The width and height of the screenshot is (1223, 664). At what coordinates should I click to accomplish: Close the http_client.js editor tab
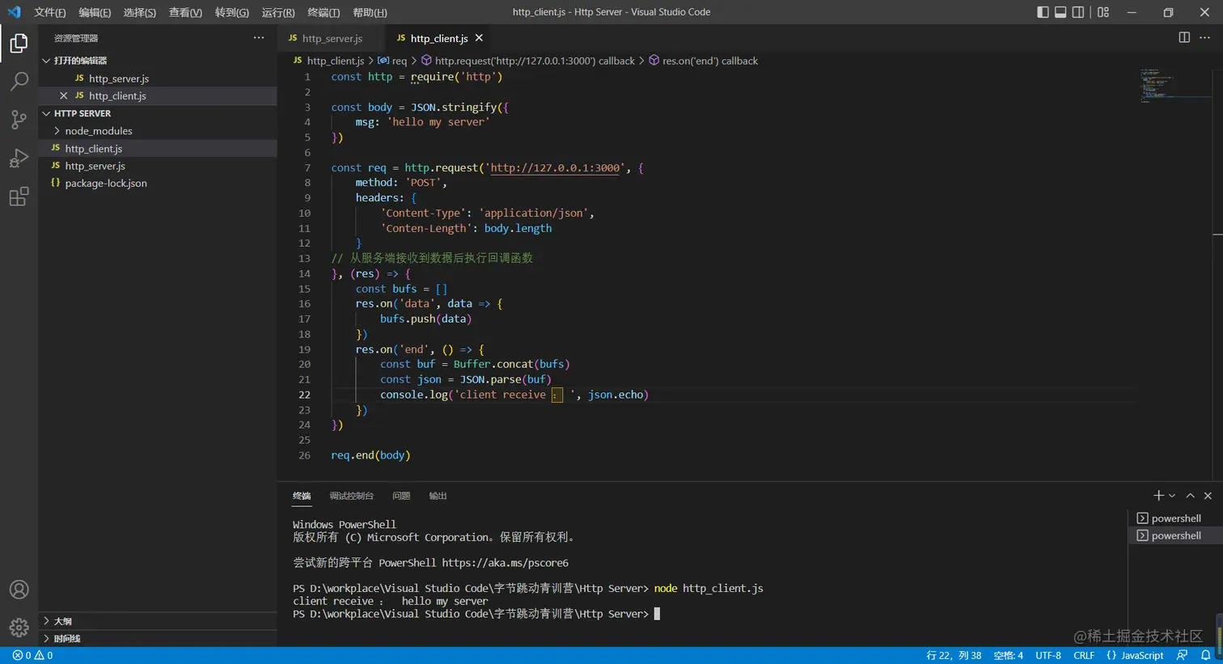479,38
